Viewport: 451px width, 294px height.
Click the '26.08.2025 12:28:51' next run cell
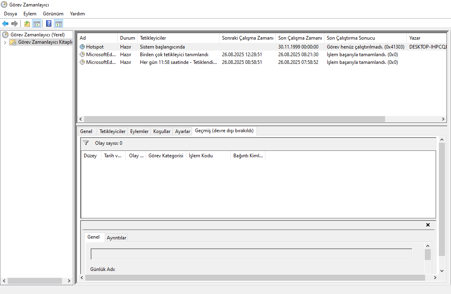(x=242, y=54)
